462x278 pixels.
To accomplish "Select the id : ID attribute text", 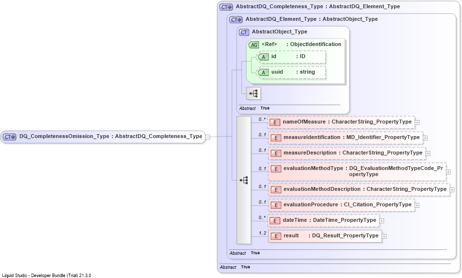I will point(288,56).
